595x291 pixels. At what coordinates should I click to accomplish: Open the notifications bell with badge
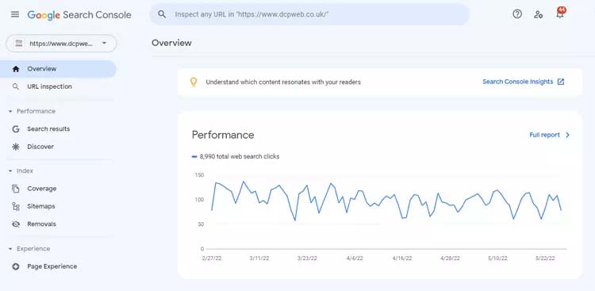point(560,13)
